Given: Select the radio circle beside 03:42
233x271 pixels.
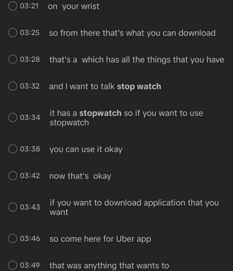Looking at the screenshot, I should [x=13, y=176].
